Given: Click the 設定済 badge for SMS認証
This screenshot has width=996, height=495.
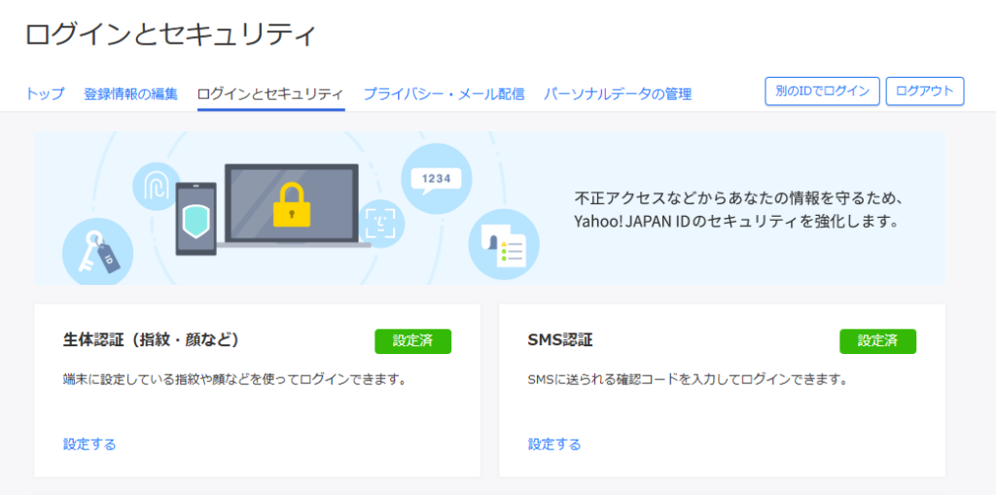Looking at the screenshot, I should click(877, 341).
